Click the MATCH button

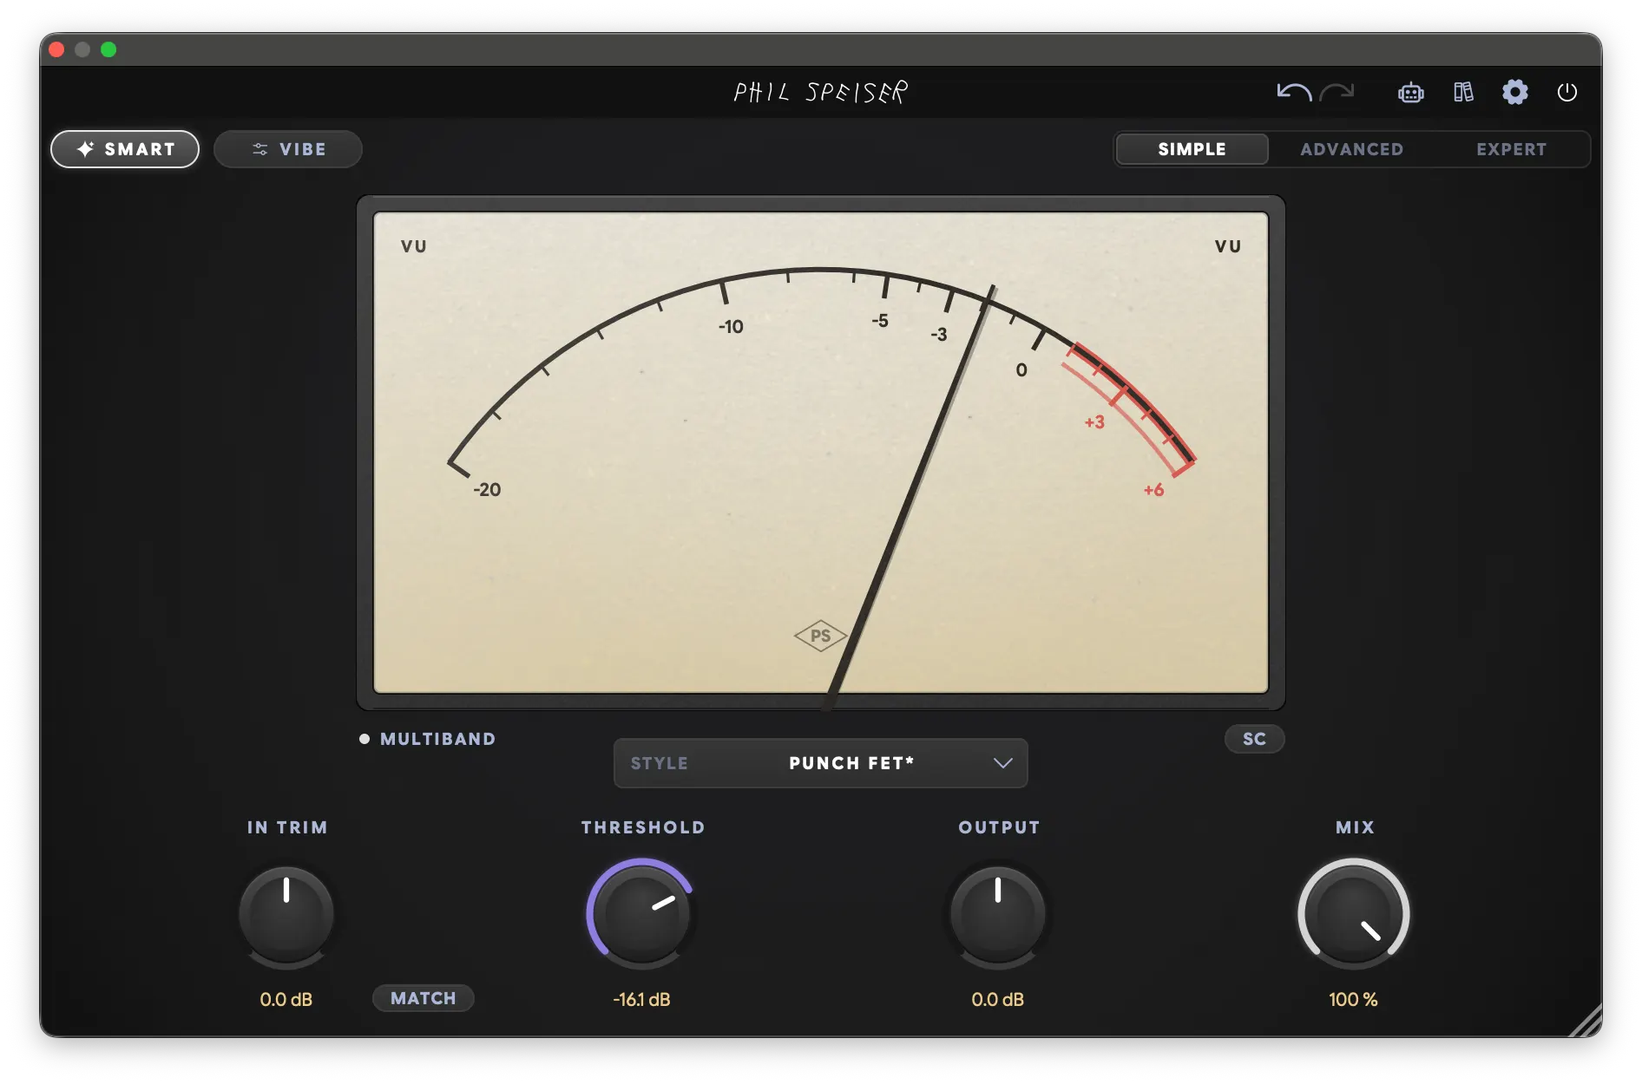tap(424, 998)
